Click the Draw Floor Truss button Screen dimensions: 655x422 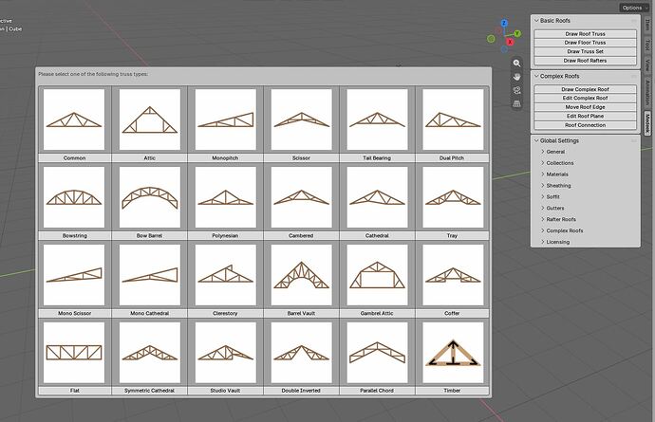585,43
